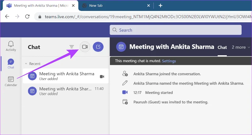Close the Teams meeting browser tab
Screen dimensions: 252x135
click(73, 6)
